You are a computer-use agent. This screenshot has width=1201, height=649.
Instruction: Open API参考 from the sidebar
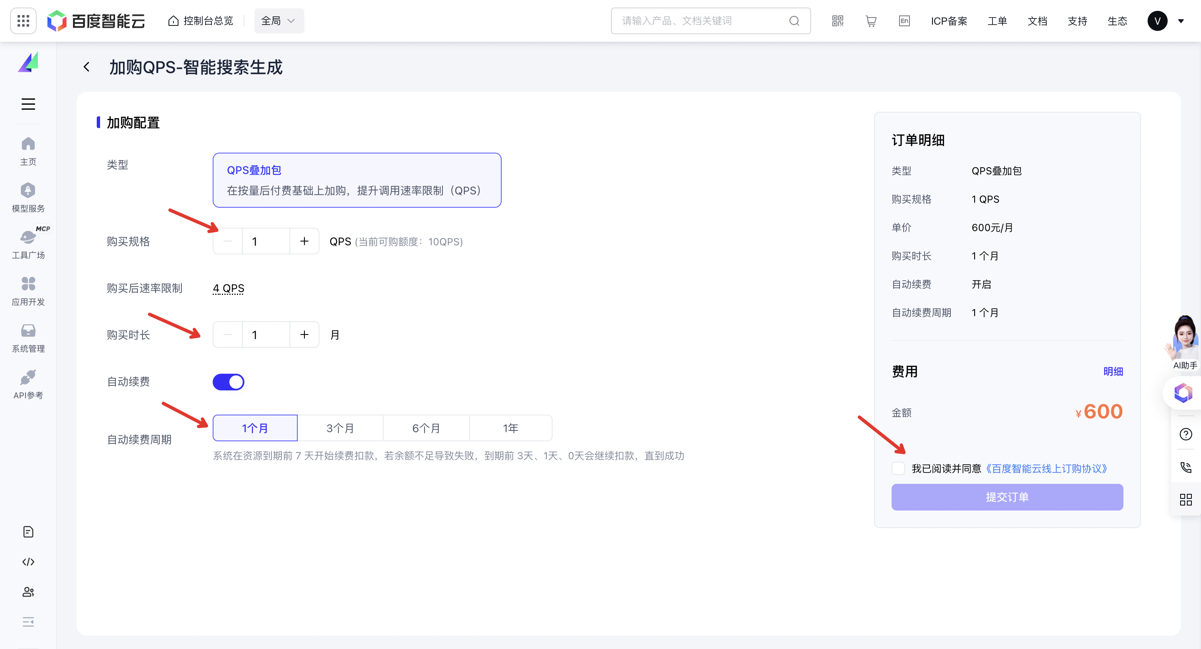click(28, 384)
